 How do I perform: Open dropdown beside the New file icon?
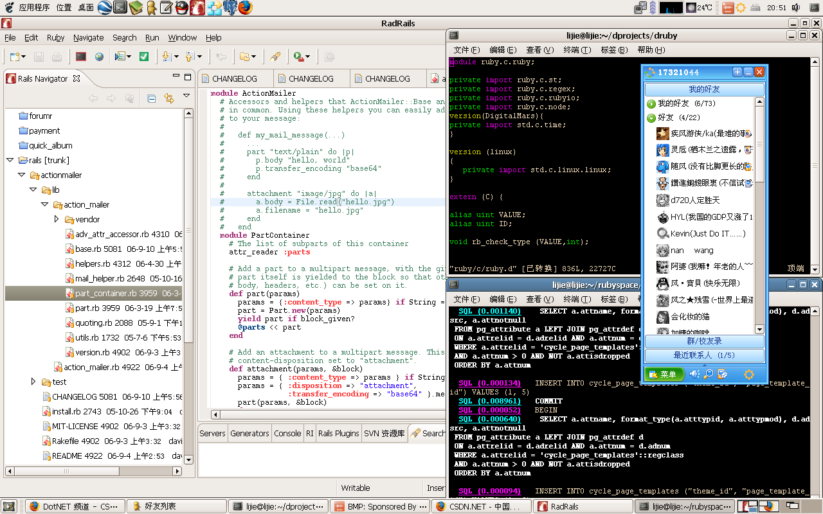point(23,57)
